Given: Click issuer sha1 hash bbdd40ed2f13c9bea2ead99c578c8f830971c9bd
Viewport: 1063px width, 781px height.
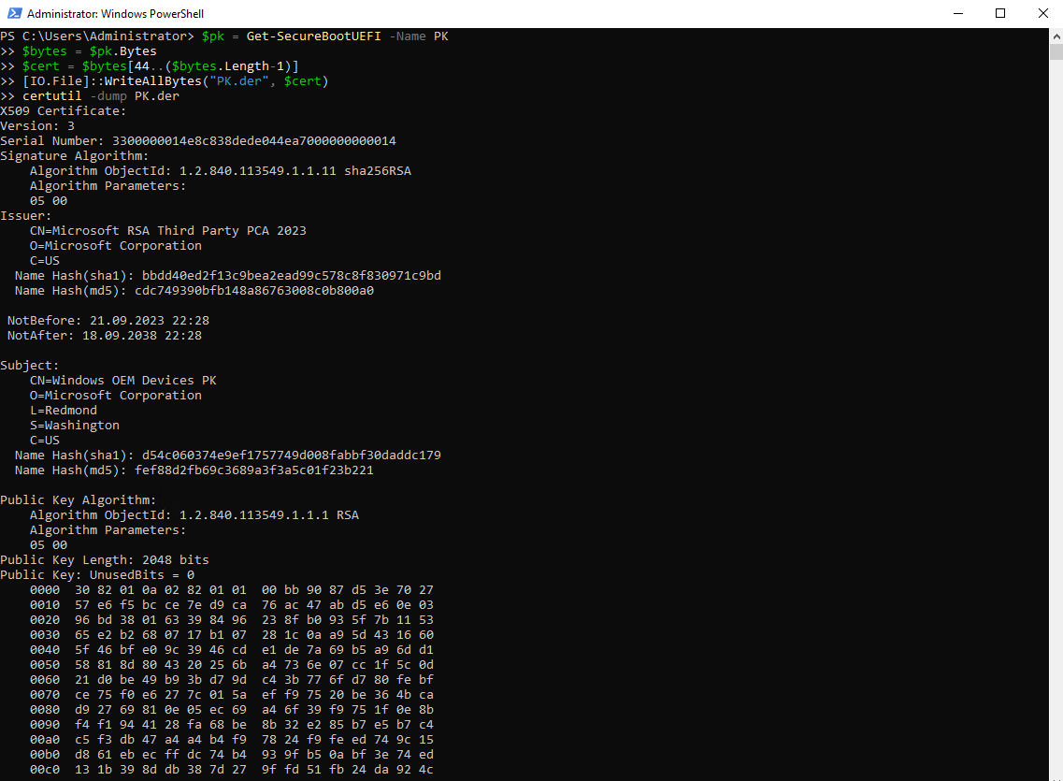Looking at the screenshot, I should (x=292, y=275).
